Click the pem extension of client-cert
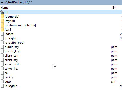The height and width of the screenshot is (92, 122). [114, 56]
